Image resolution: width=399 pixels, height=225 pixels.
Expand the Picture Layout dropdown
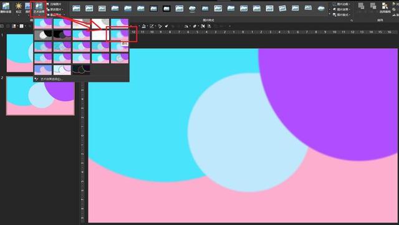tap(342, 15)
